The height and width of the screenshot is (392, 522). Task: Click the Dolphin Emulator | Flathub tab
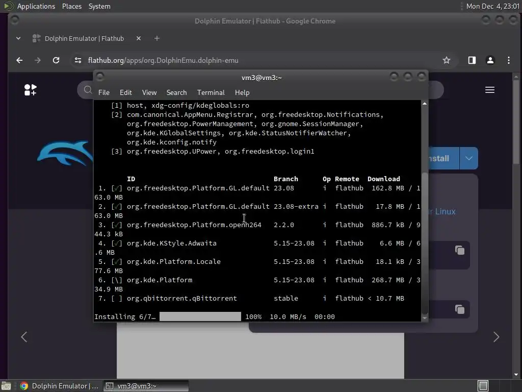click(x=84, y=38)
